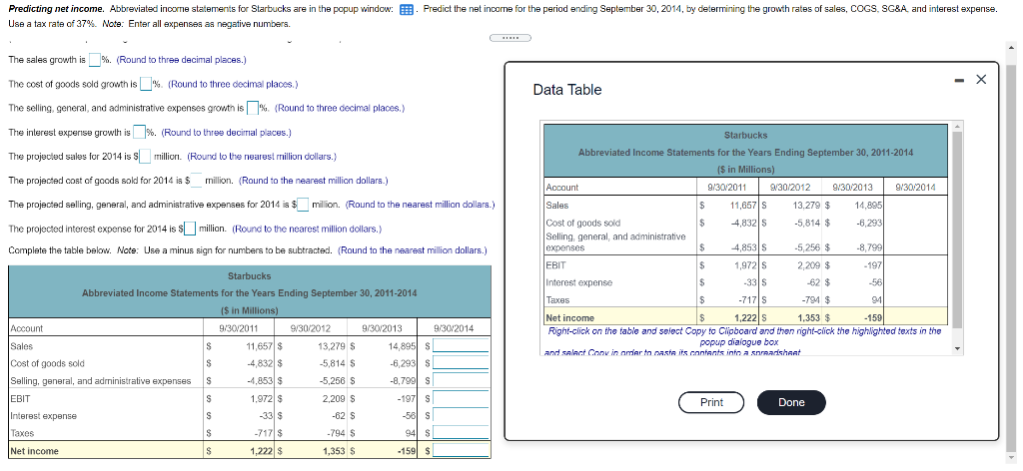This screenshot has width=1023, height=471.
Task: Click the projected 2014 COGS input
Action: click(197, 181)
